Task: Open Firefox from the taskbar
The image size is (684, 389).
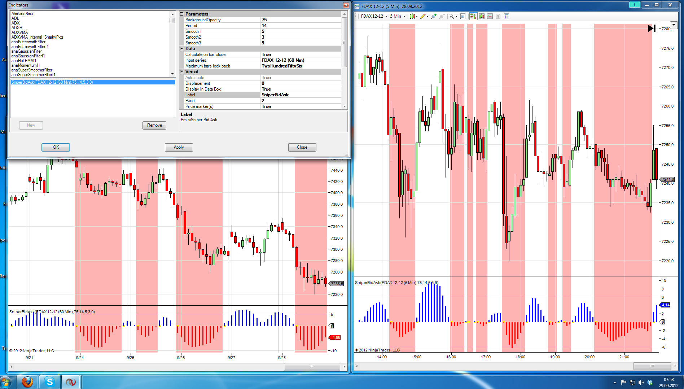Action: 27,382
